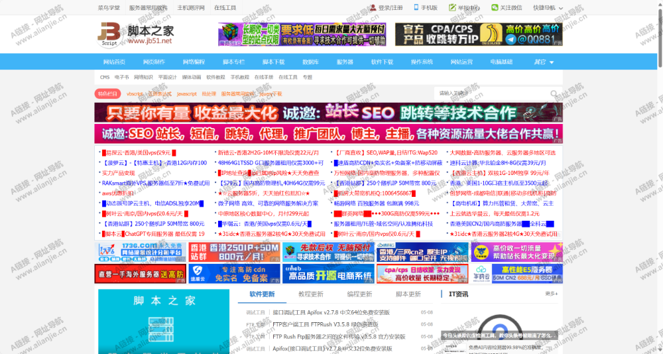
Task: Click the JB Script site logo
Action: (135, 34)
